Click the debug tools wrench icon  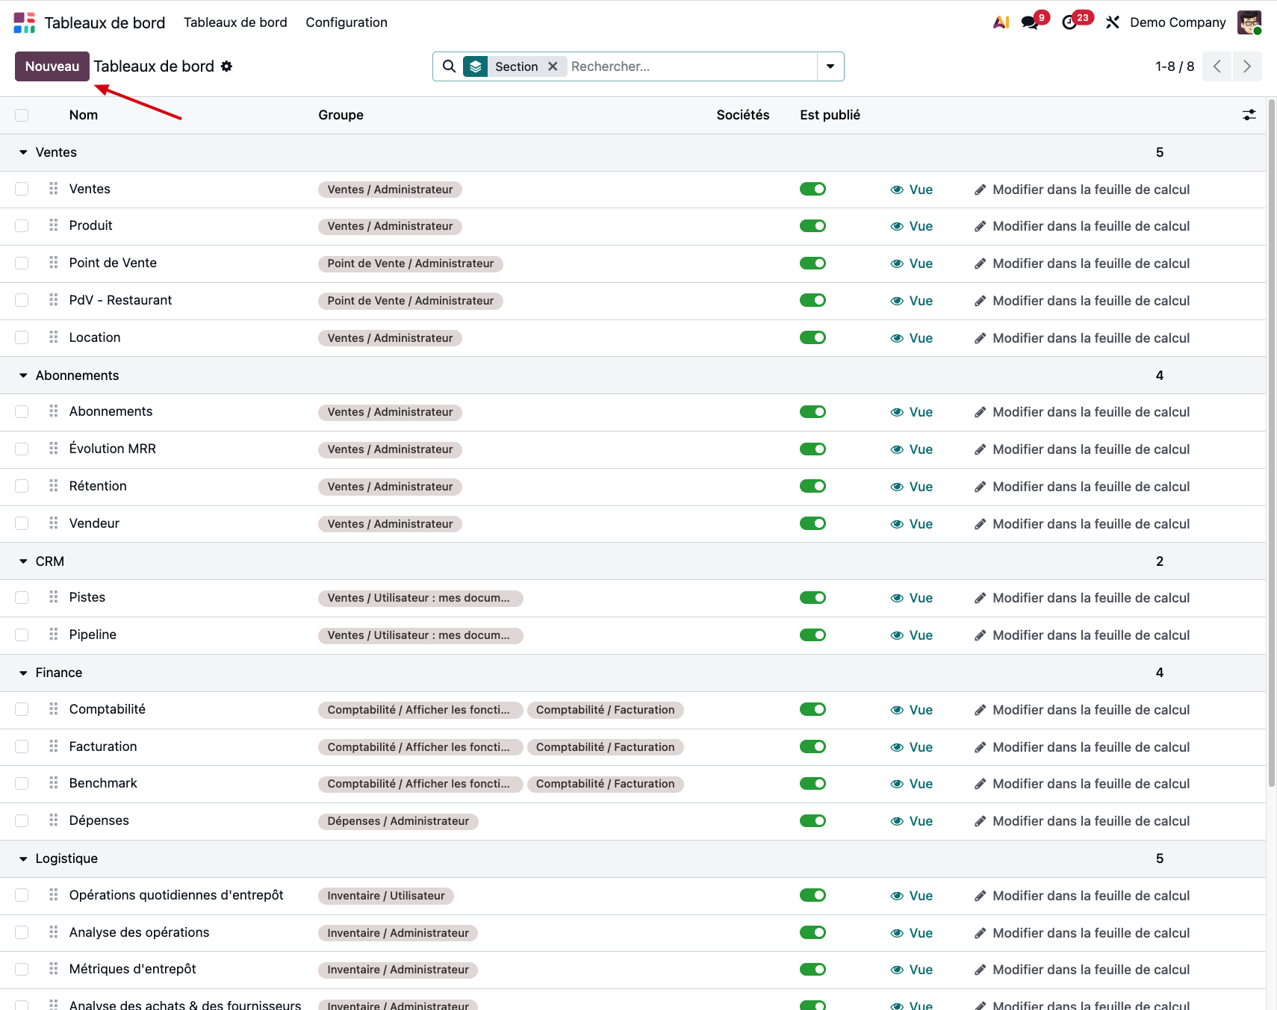[x=1112, y=22]
